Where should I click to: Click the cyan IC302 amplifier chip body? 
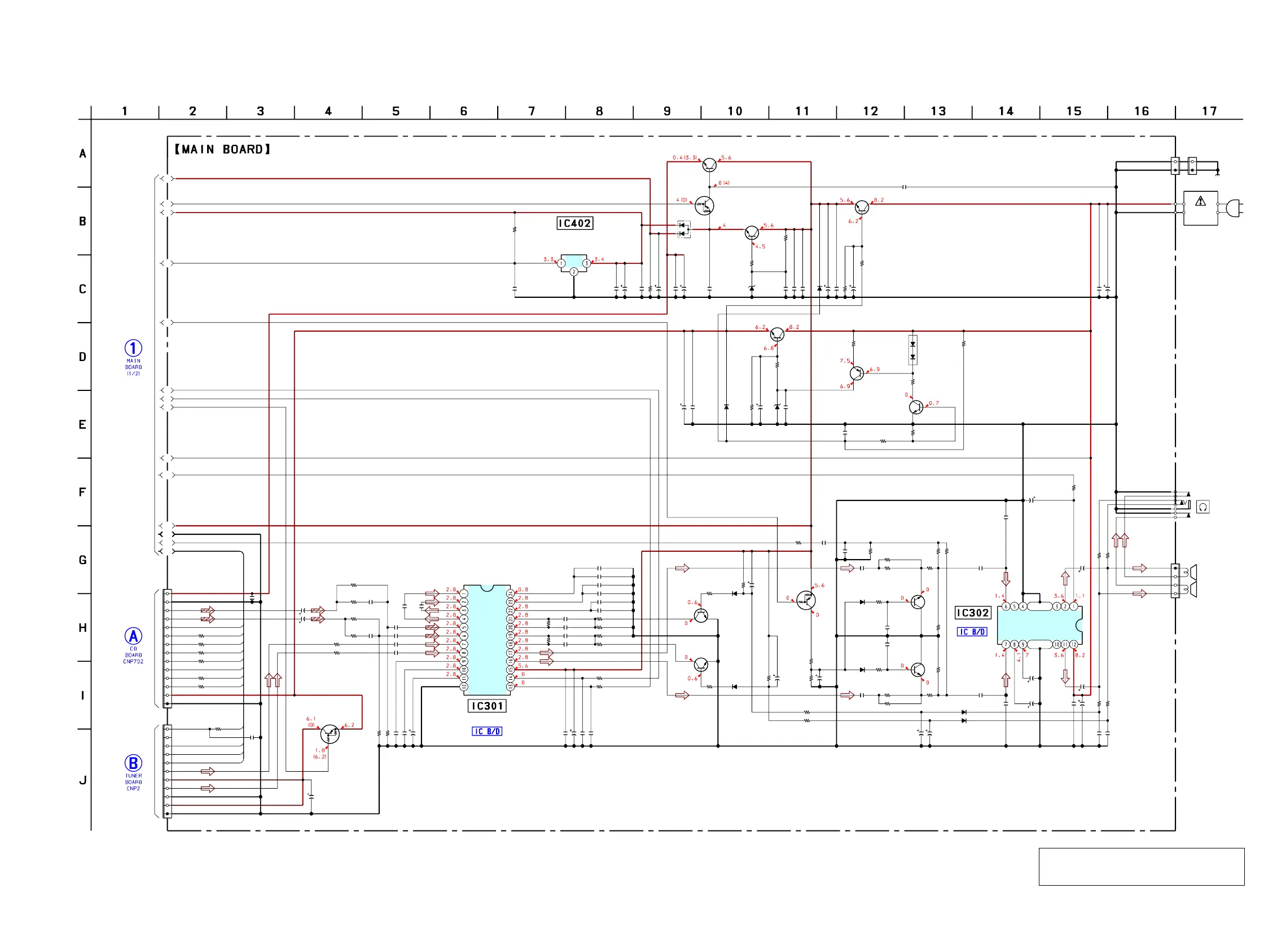click(1039, 626)
